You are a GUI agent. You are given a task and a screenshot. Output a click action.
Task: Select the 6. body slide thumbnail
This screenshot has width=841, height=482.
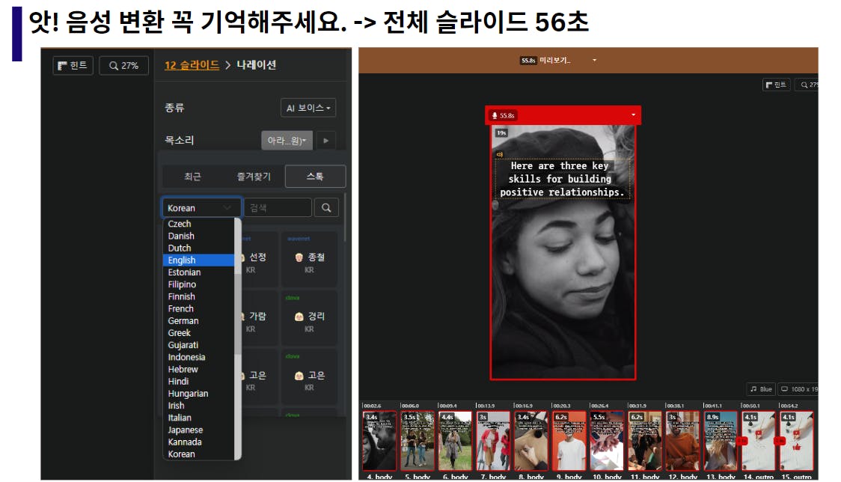pos(456,441)
